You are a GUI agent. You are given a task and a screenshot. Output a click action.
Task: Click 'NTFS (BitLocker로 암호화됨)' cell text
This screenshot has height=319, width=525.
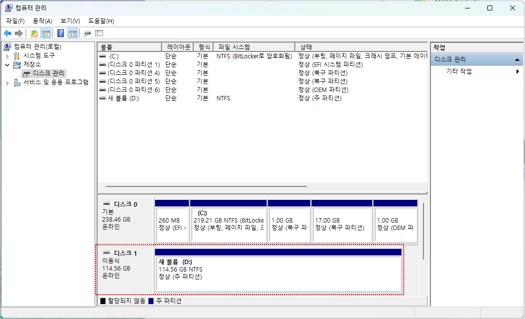click(254, 56)
